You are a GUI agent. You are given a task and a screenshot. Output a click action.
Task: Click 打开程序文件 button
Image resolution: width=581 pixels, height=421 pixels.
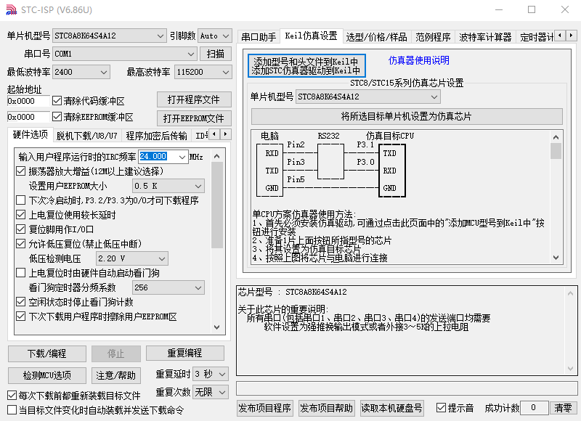(x=194, y=99)
